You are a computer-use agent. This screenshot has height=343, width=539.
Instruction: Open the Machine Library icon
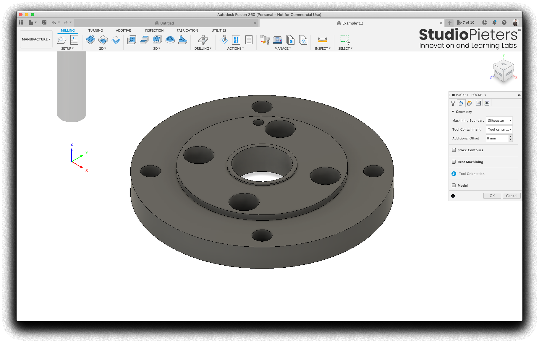(278, 40)
